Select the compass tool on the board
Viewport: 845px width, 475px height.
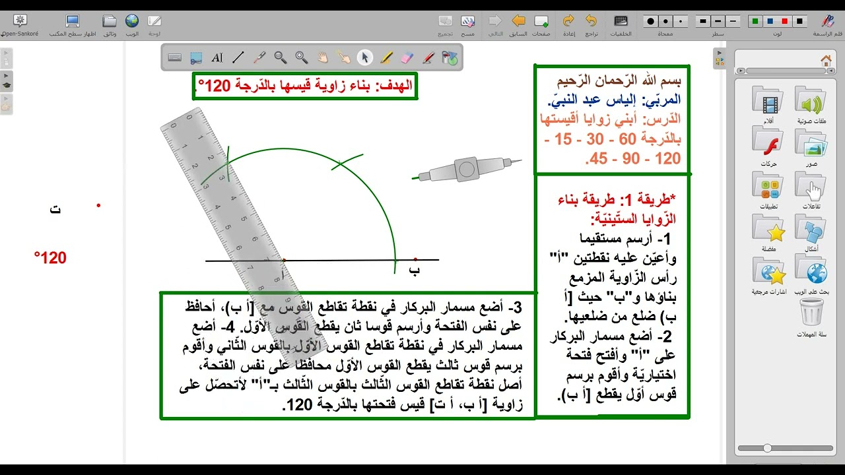pyautogui.click(x=467, y=169)
